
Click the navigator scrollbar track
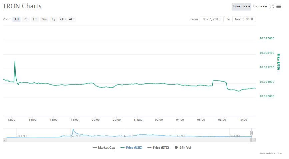click(x=129, y=140)
